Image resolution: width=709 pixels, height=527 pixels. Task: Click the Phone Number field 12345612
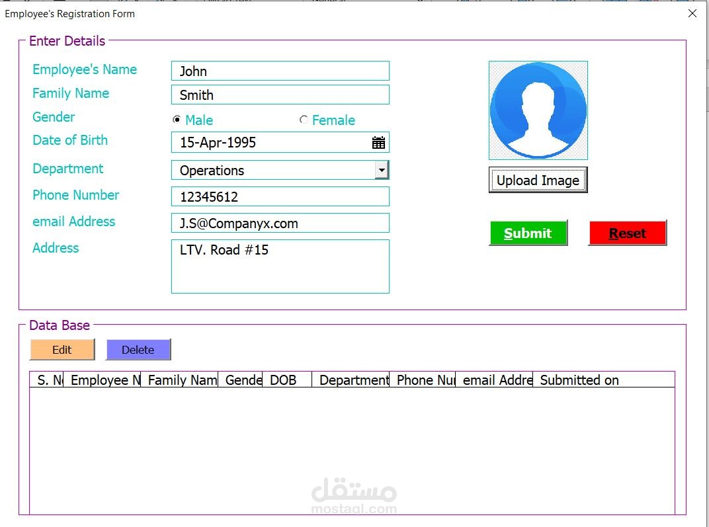coord(280,196)
